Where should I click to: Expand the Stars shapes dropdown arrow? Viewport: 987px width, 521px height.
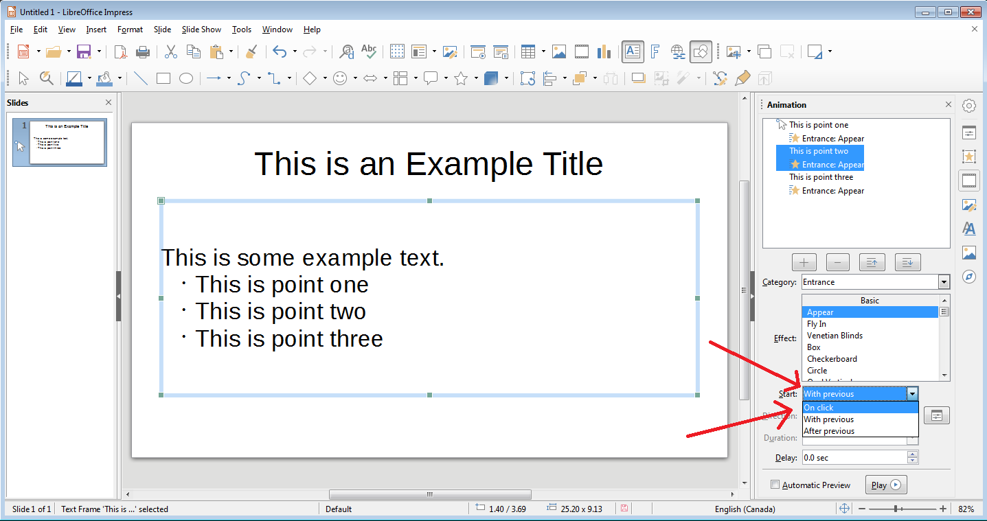pyautogui.click(x=476, y=78)
